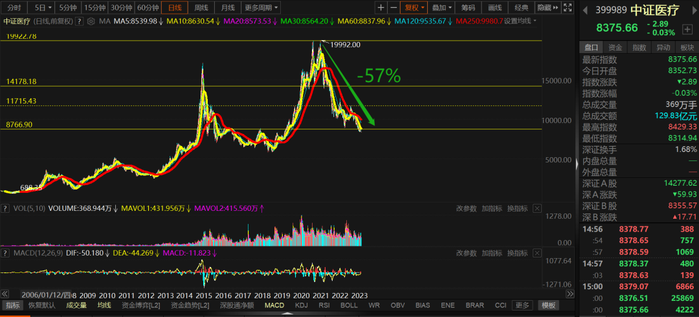This screenshot has height=317, width=699.
Task: Click the back arrow beside 399989
Action: pos(585,10)
